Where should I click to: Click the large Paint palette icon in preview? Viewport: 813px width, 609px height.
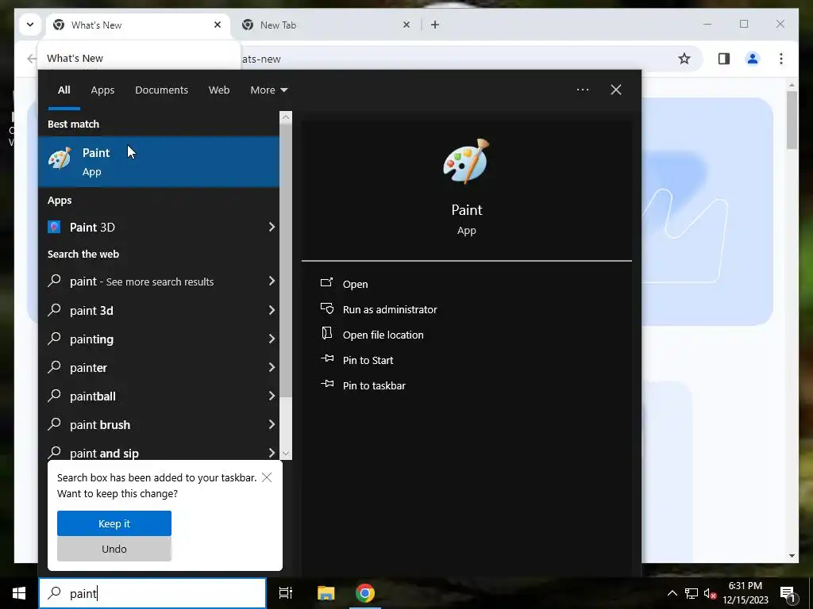pos(466,161)
